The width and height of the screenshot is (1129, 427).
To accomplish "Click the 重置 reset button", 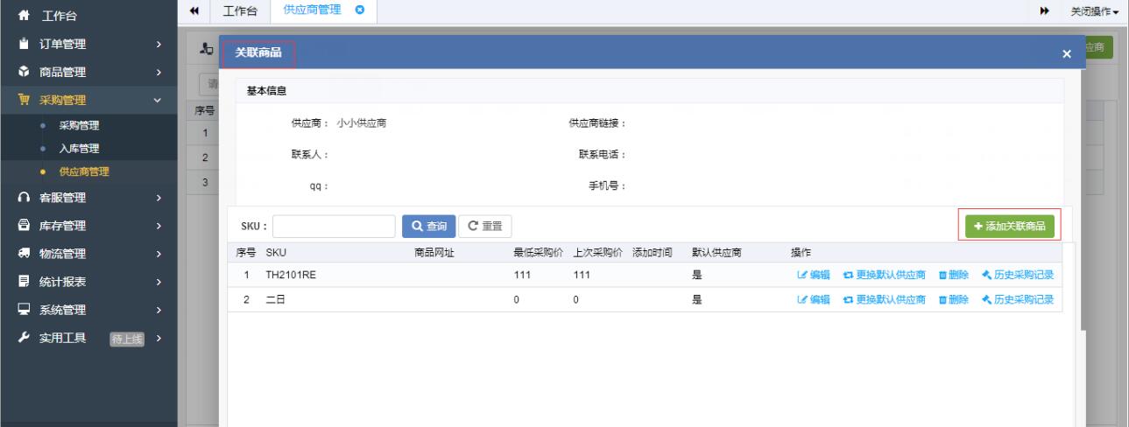I will pos(484,227).
